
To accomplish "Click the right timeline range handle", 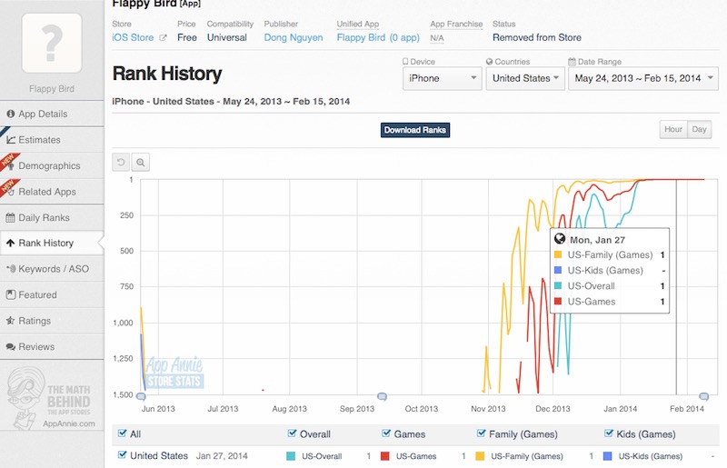I will pos(703,396).
